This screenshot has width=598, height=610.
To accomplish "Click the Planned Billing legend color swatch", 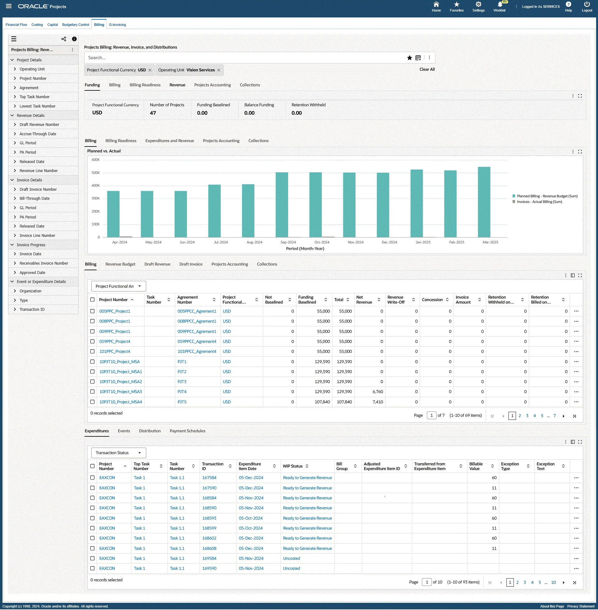I will 514,196.
